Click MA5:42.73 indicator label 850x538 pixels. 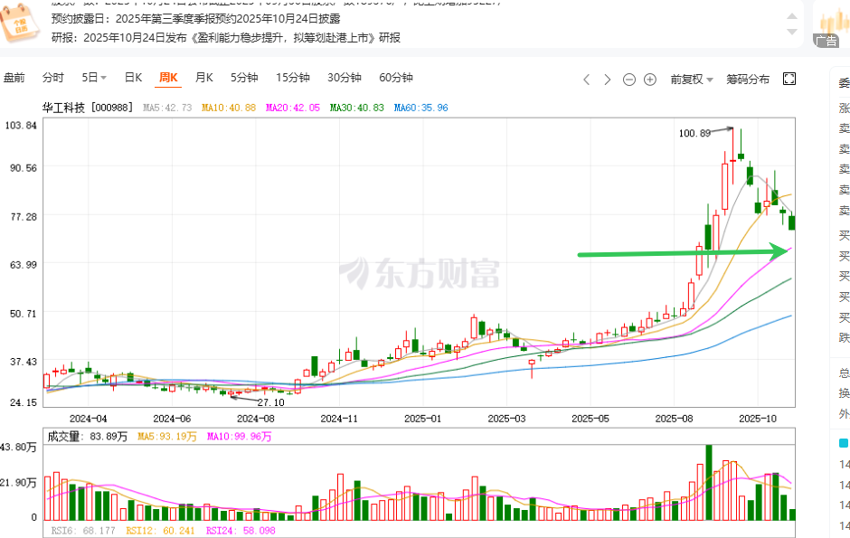pos(167,108)
